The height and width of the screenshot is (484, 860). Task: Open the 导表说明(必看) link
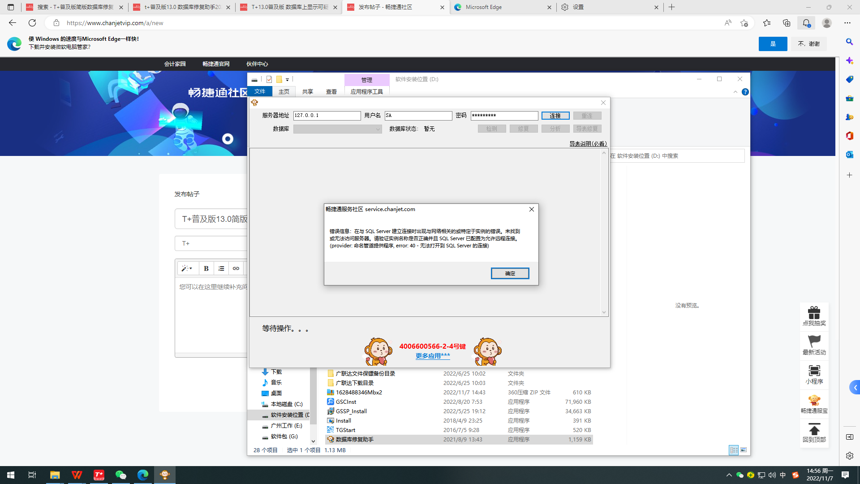(588, 144)
